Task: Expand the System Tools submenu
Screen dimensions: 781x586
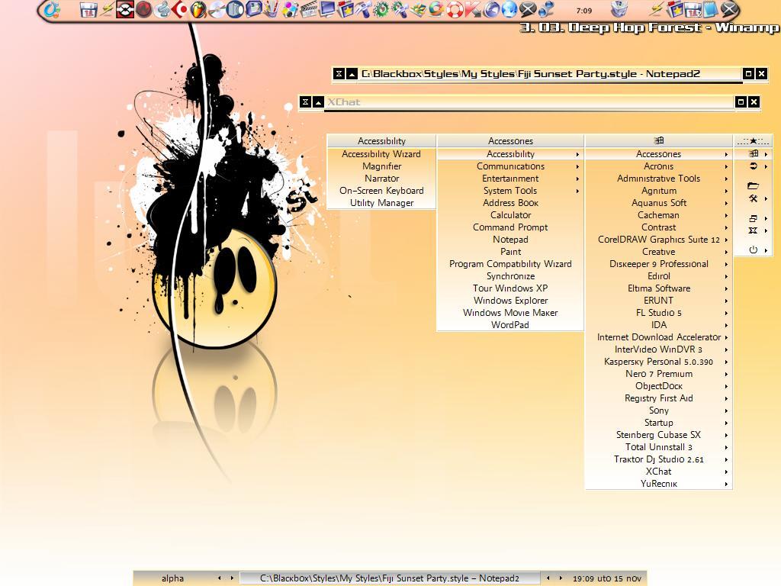Action: point(510,191)
